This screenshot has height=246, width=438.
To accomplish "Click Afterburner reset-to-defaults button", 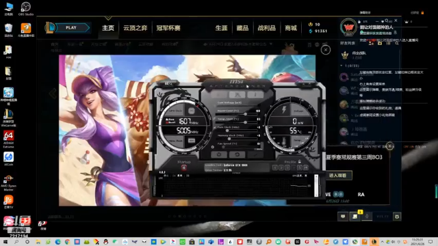I will point(237,154).
